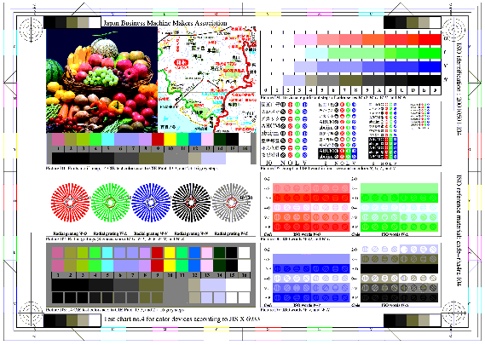485x345 pixels.
Task: Pick the black patch in the top-right grayscale strip
Action: click(x=390, y=22)
